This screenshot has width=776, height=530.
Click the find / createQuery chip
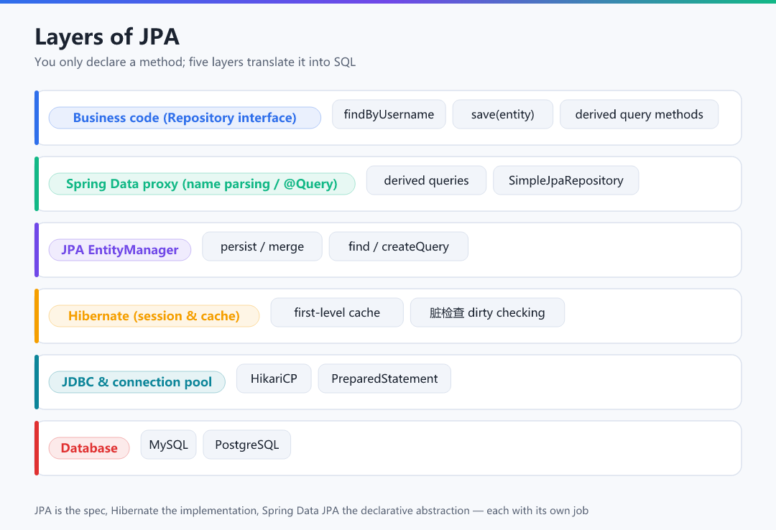coord(398,246)
